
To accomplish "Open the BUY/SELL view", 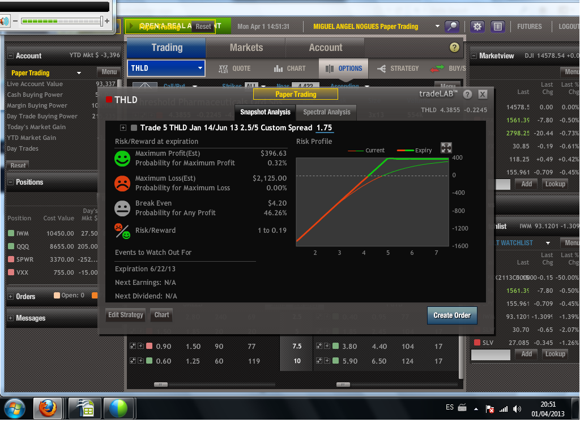I will click(x=448, y=69).
